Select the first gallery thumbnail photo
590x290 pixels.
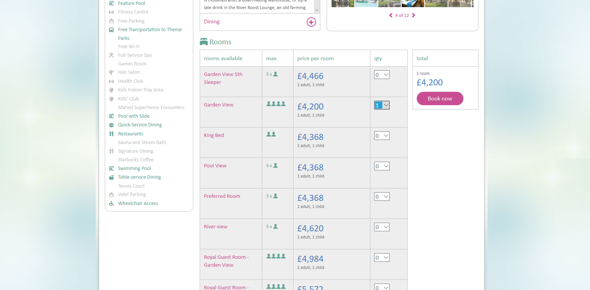tap(342, 3)
